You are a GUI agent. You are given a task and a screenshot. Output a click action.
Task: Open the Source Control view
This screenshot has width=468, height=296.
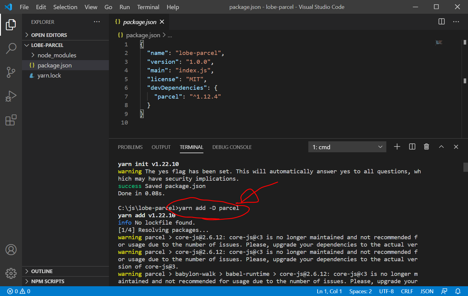[x=11, y=72]
